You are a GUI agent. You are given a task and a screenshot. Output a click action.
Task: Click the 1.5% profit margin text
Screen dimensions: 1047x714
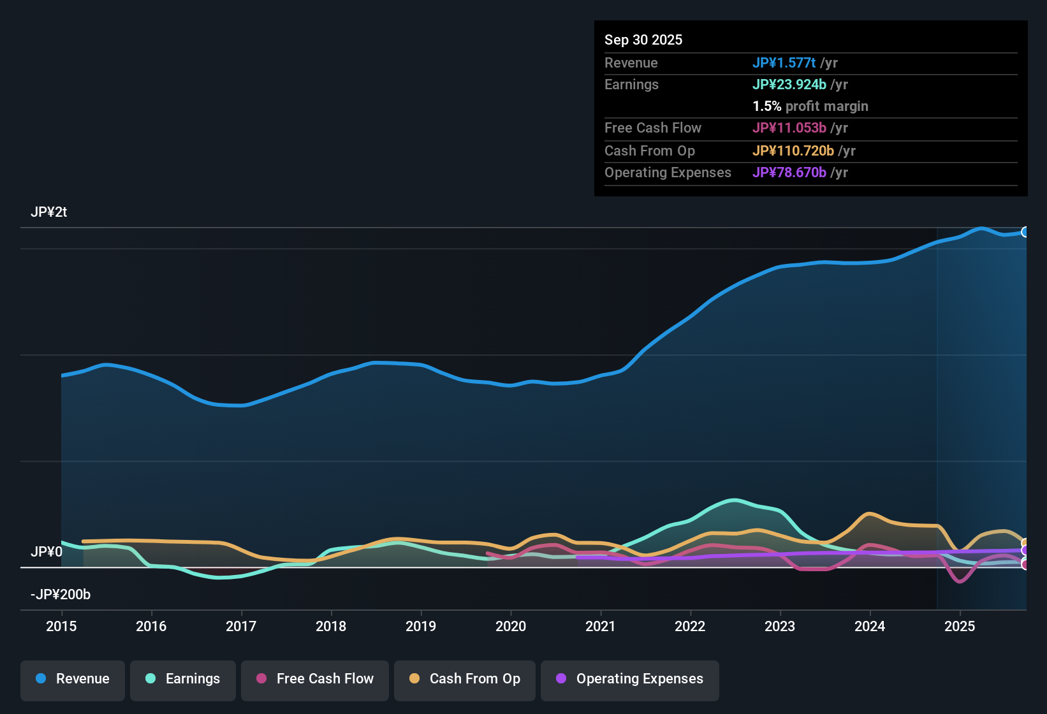(810, 106)
